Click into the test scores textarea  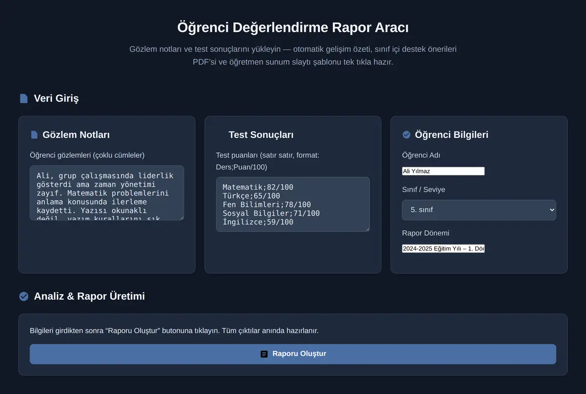pos(293,204)
